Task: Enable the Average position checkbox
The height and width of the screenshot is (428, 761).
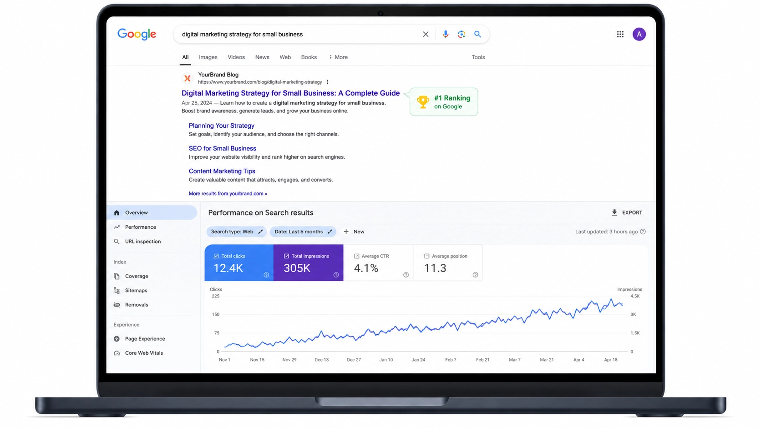Action: (426, 256)
